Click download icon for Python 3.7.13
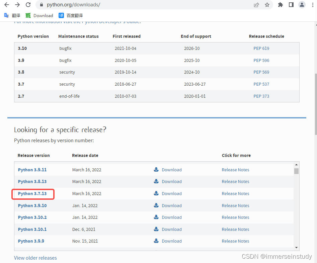This screenshot has height=263, width=317. [156, 193]
